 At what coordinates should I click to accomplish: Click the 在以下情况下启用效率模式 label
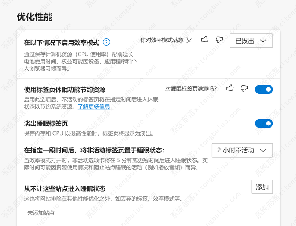click(61, 43)
